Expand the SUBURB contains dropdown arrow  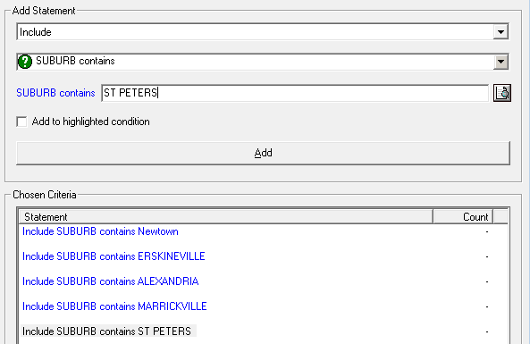coord(501,62)
